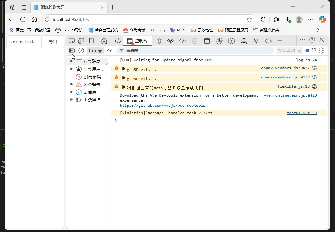Click the Copilot icon beside flexible.js:13

(x=314, y=86)
